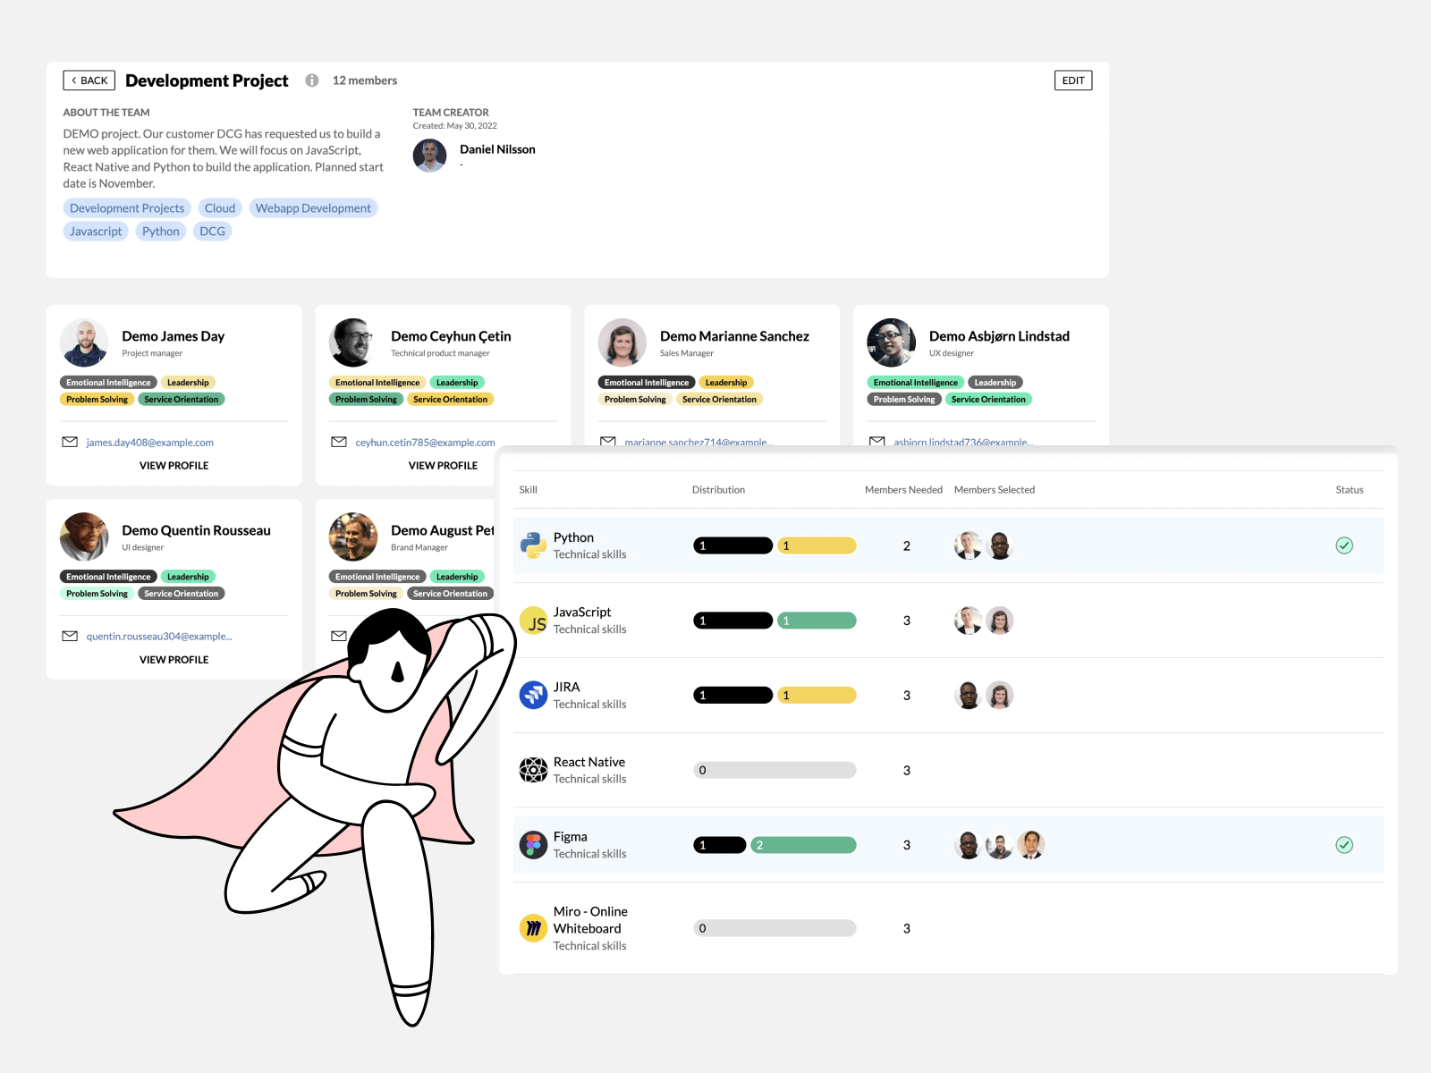Click the Status column header

click(1350, 490)
